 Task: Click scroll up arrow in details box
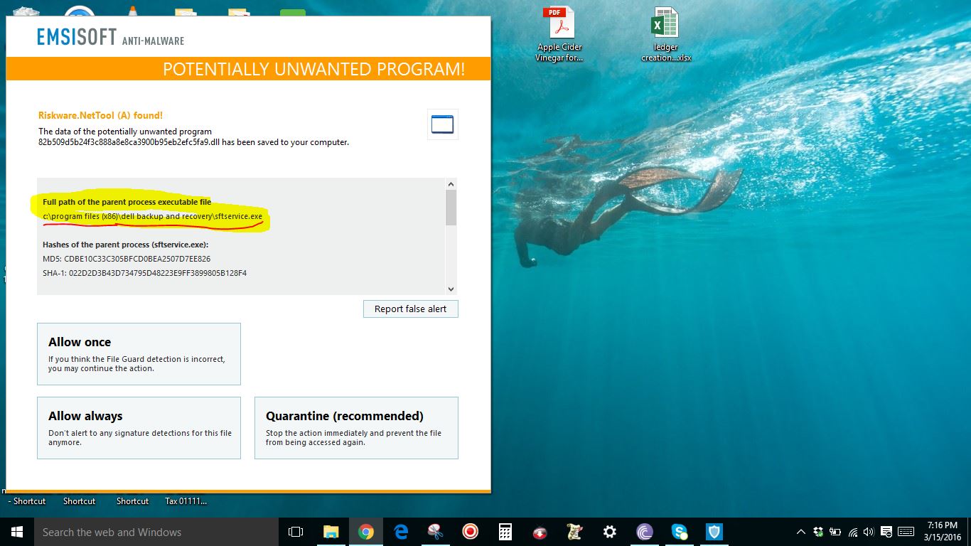click(x=451, y=184)
